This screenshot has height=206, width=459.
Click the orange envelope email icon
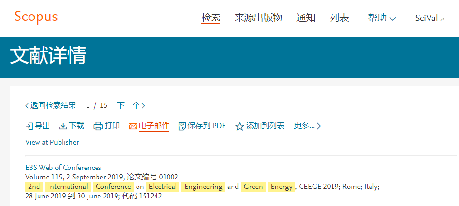point(133,126)
